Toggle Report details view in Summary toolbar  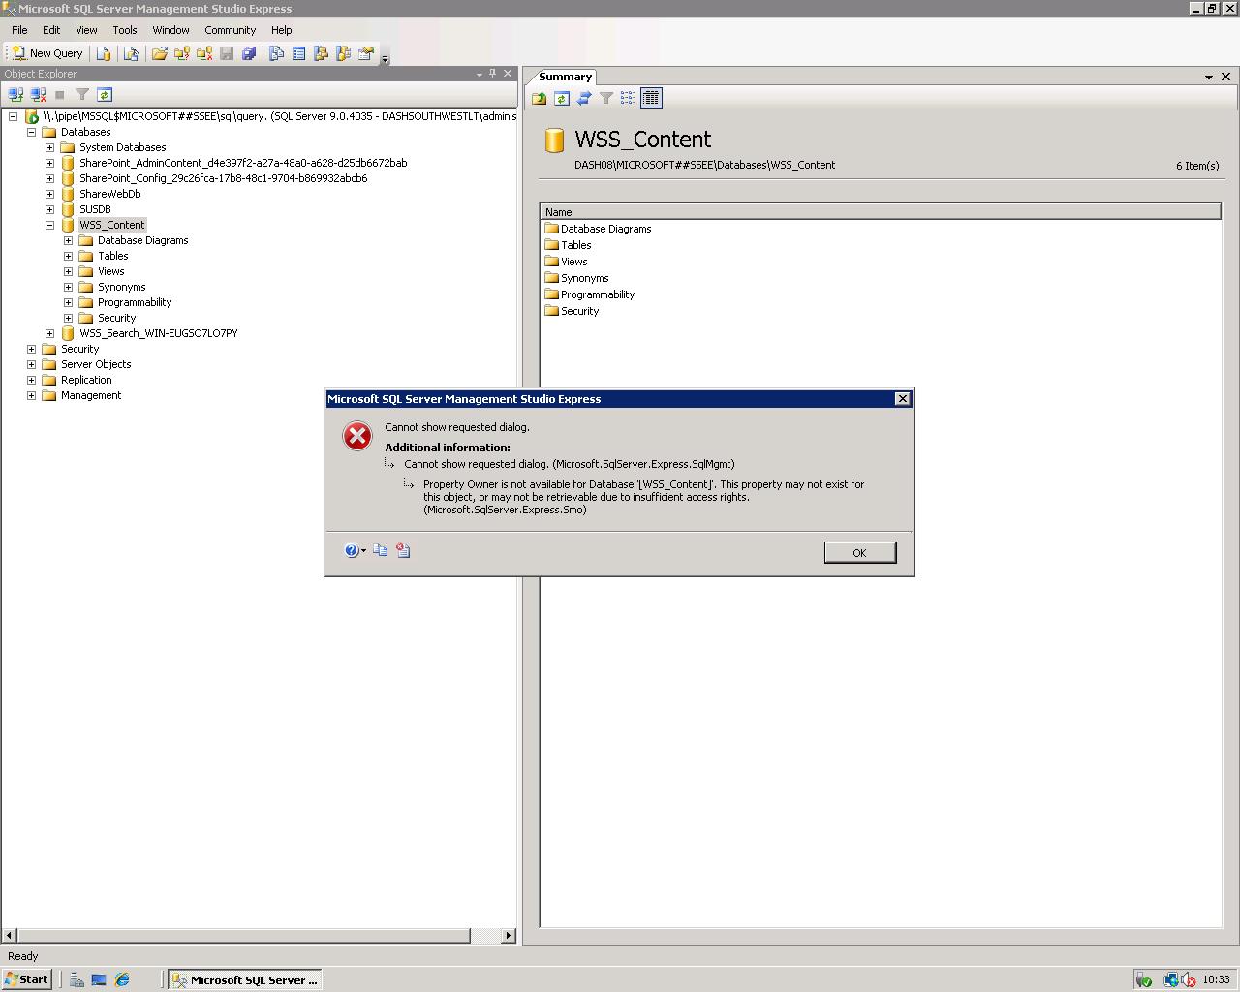[650, 98]
